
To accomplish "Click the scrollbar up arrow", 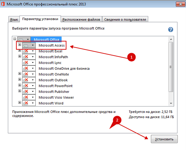I will pos(171,39).
